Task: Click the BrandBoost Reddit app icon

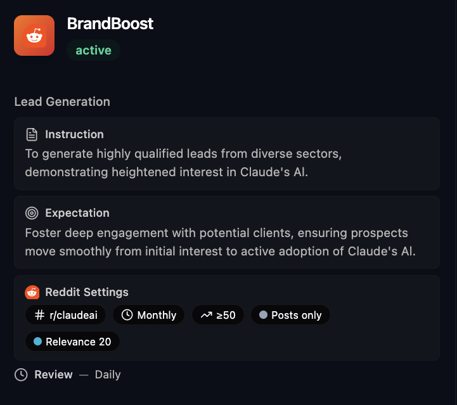Action: pos(34,35)
